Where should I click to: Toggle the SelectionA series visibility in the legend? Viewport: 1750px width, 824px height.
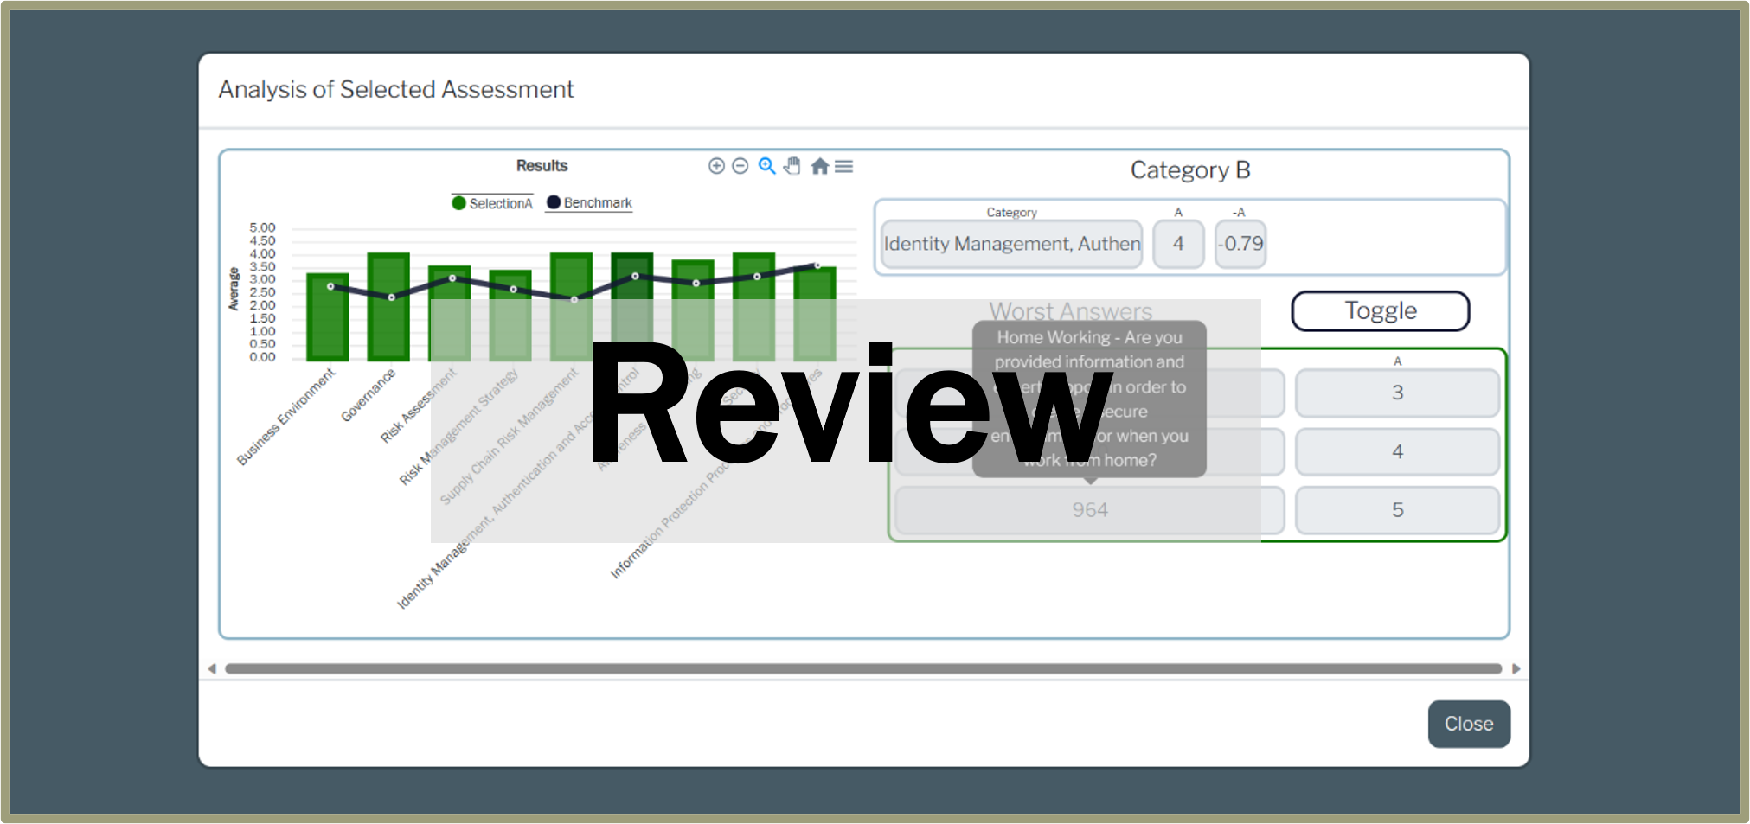pyautogui.click(x=498, y=203)
